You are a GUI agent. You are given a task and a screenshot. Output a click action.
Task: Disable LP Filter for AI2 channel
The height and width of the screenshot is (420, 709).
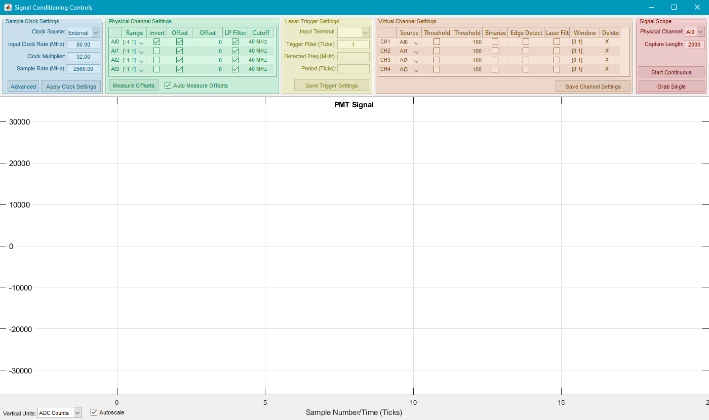click(235, 60)
